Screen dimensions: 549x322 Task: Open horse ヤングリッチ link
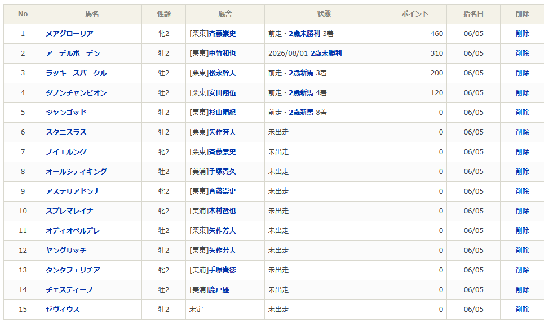(x=66, y=250)
